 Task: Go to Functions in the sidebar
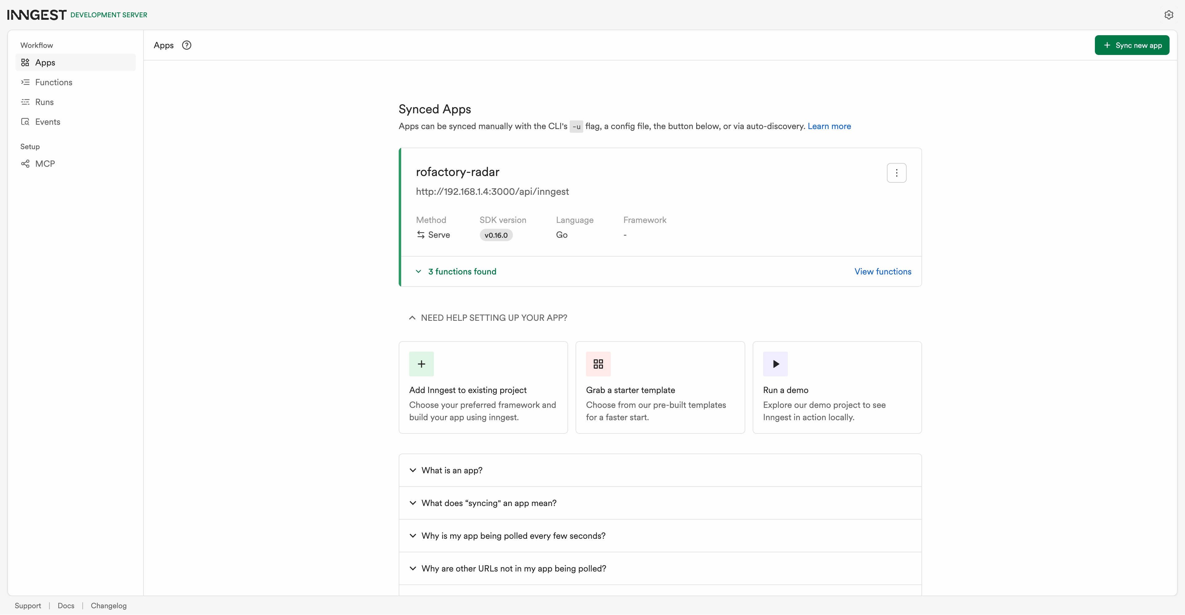point(75,82)
